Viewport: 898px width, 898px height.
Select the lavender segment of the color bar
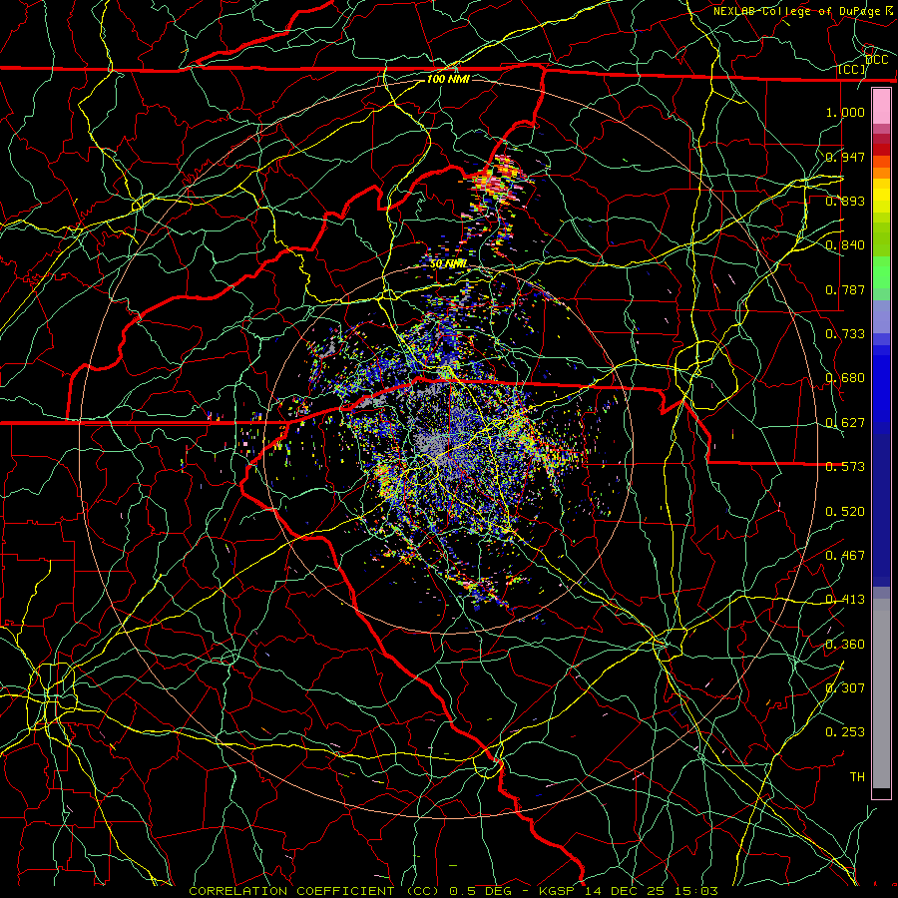pos(881,316)
